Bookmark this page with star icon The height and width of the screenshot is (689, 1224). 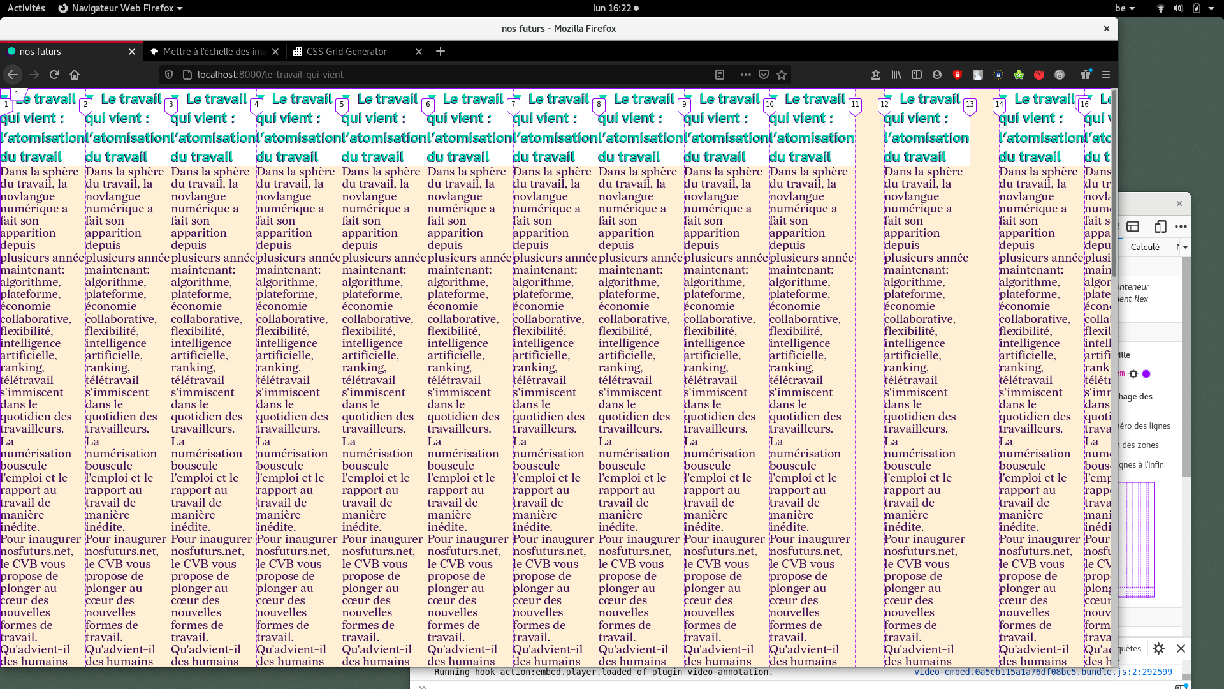pos(782,75)
